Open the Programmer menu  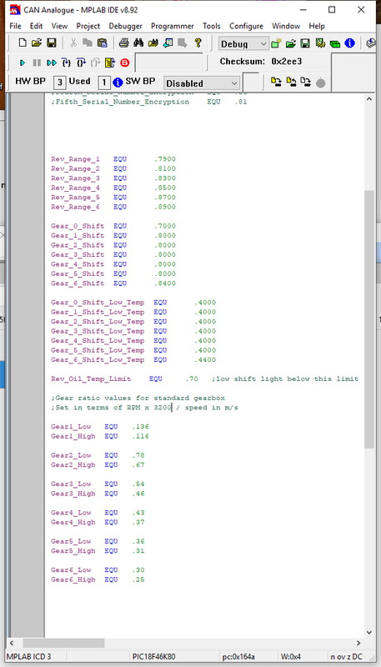pos(173,26)
